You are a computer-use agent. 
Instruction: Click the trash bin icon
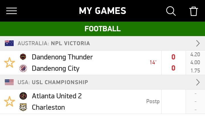[194, 11]
